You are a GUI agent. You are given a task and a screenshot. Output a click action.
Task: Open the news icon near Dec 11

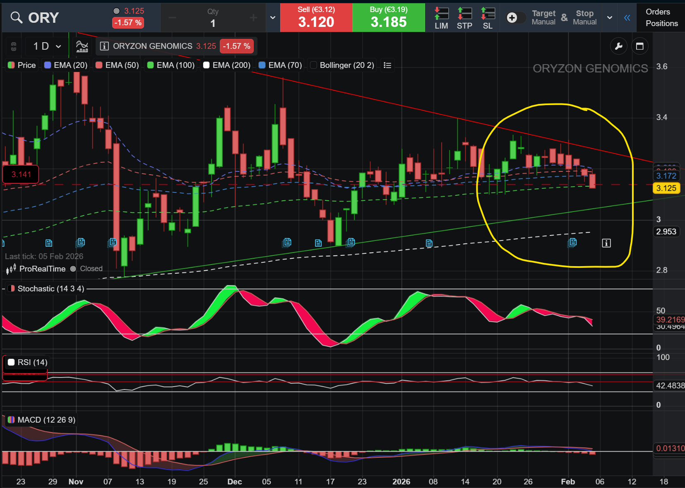point(287,242)
